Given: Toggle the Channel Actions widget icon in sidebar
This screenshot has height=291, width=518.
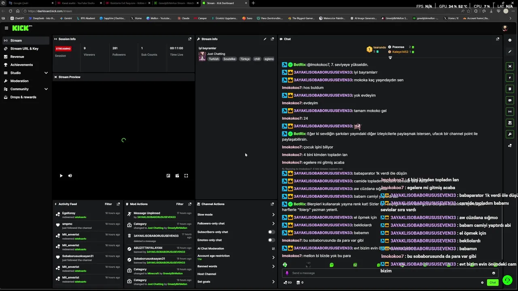Looking at the screenshot, I should point(510,123).
